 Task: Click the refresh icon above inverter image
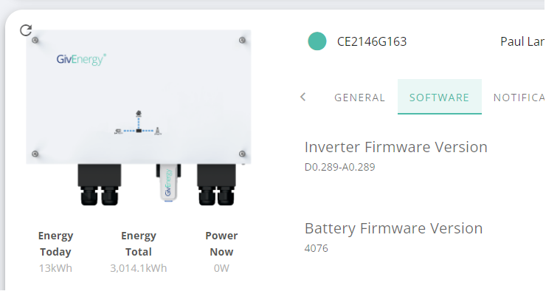26,30
